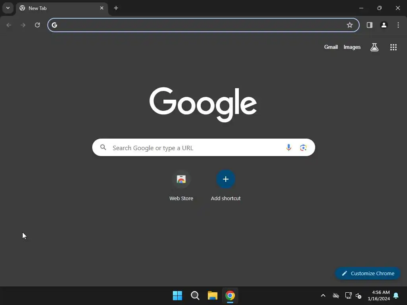Open File Explorer from taskbar

(213, 295)
